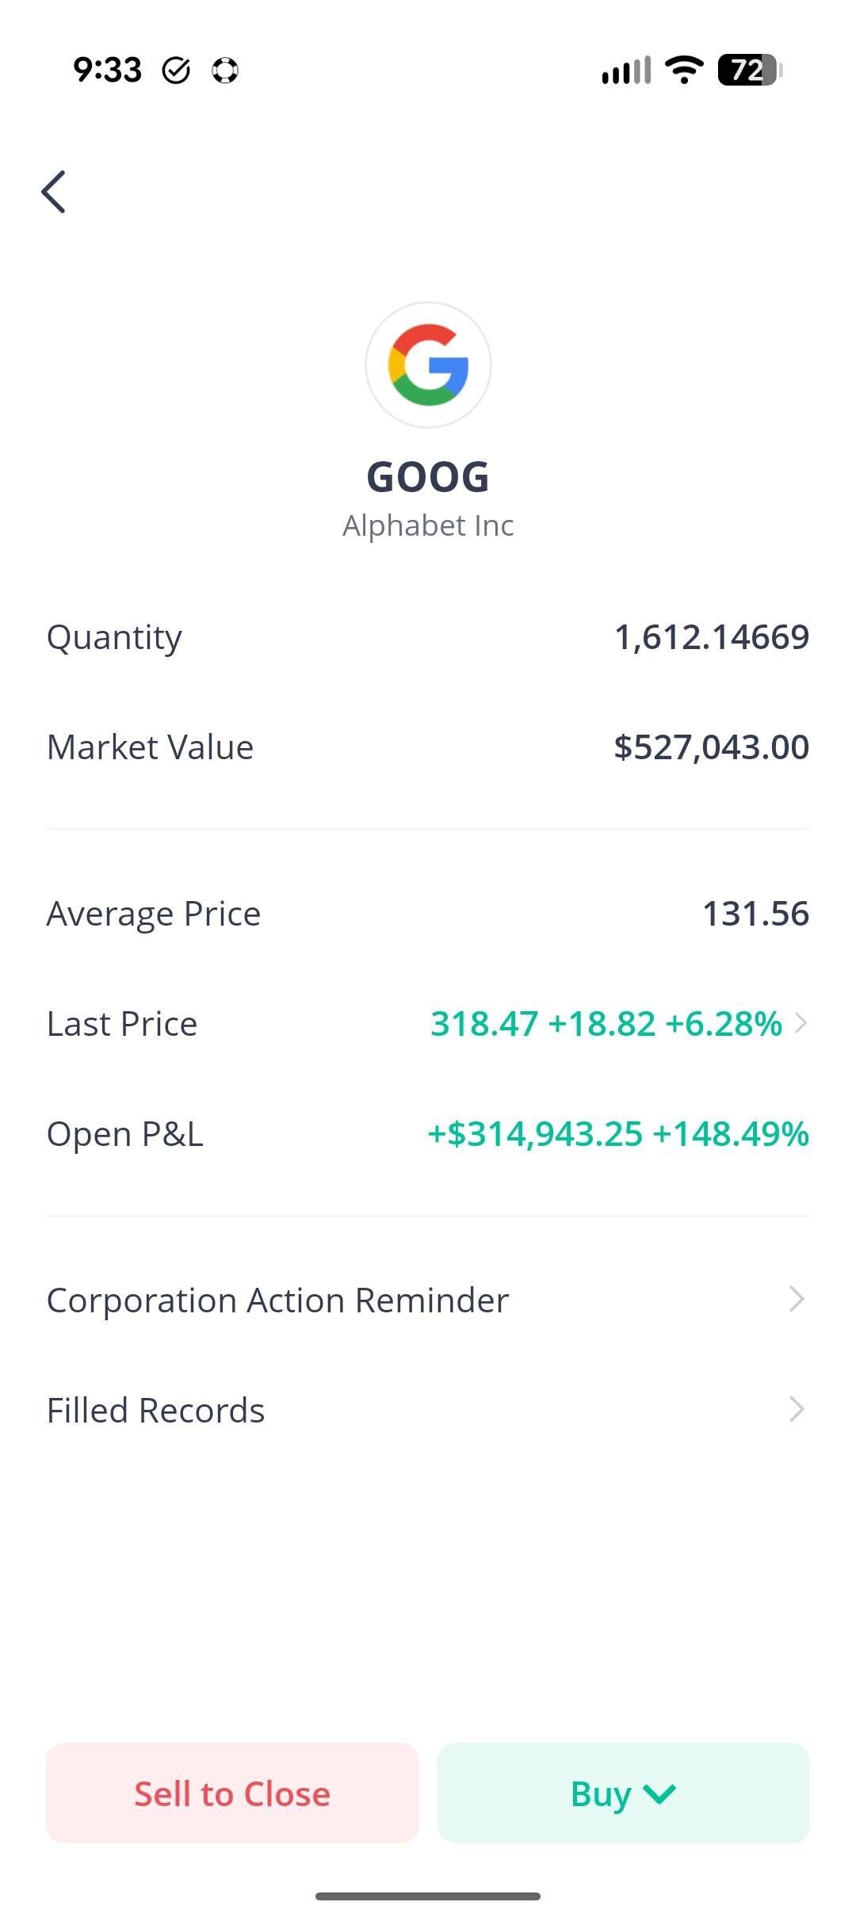Open the Corporation Action Reminder row
Screen dimensions: 856x1921
tap(277, 1300)
